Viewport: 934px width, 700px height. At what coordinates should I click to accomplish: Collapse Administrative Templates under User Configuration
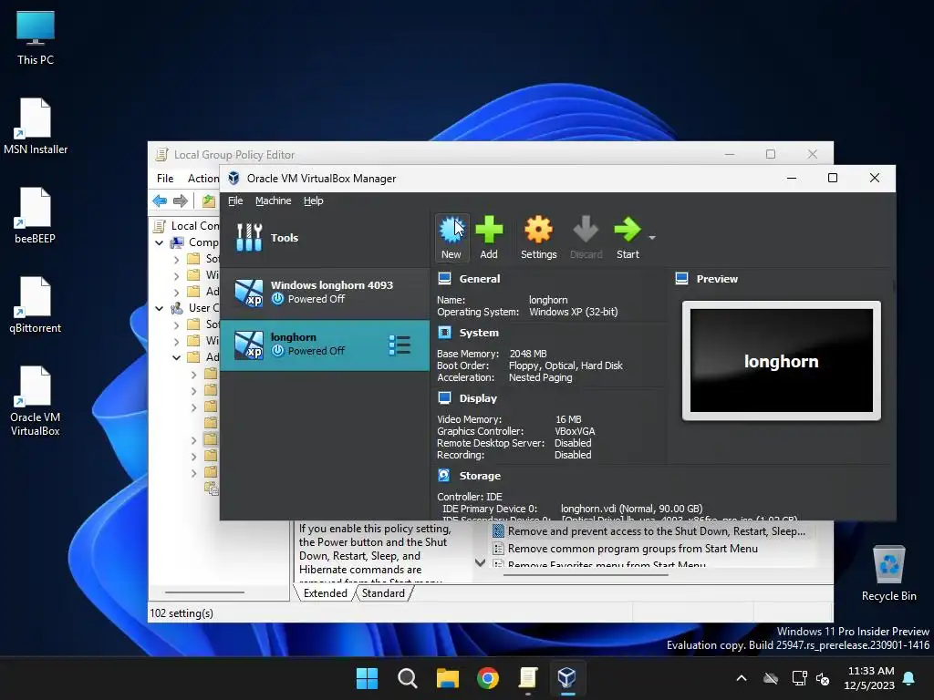(176, 357)
